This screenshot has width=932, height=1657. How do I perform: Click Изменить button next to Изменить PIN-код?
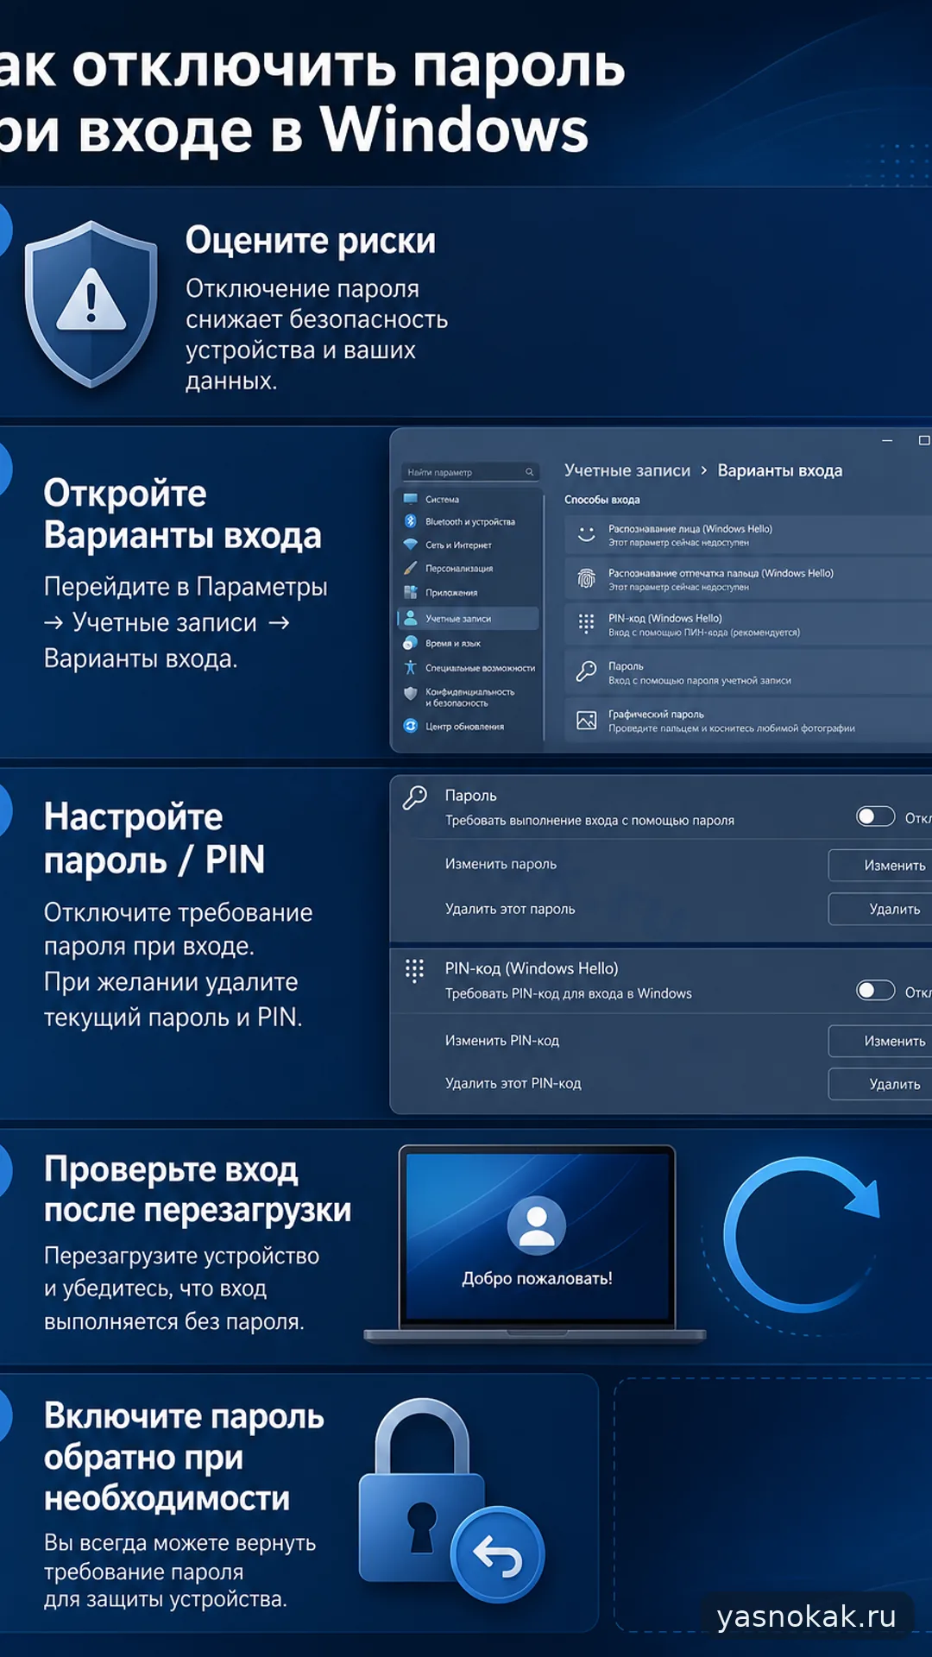[x=880, y=1041]
